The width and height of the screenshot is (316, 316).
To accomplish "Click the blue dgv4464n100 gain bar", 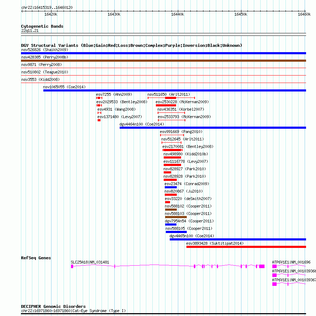I will coord(213,128).
